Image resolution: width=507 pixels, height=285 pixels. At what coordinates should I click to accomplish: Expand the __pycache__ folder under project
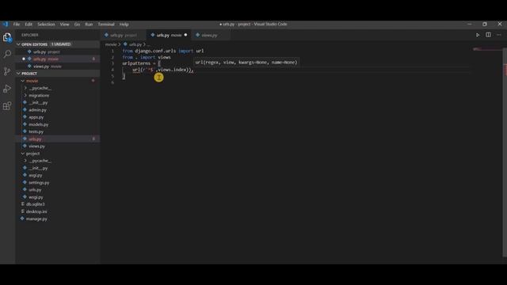coord(58,161)
